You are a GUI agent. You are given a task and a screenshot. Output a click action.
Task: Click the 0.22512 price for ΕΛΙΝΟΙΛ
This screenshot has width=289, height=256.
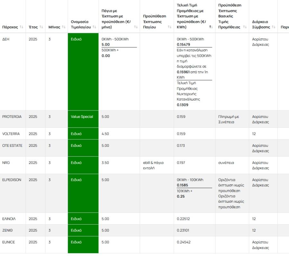(x=183, y=219)
